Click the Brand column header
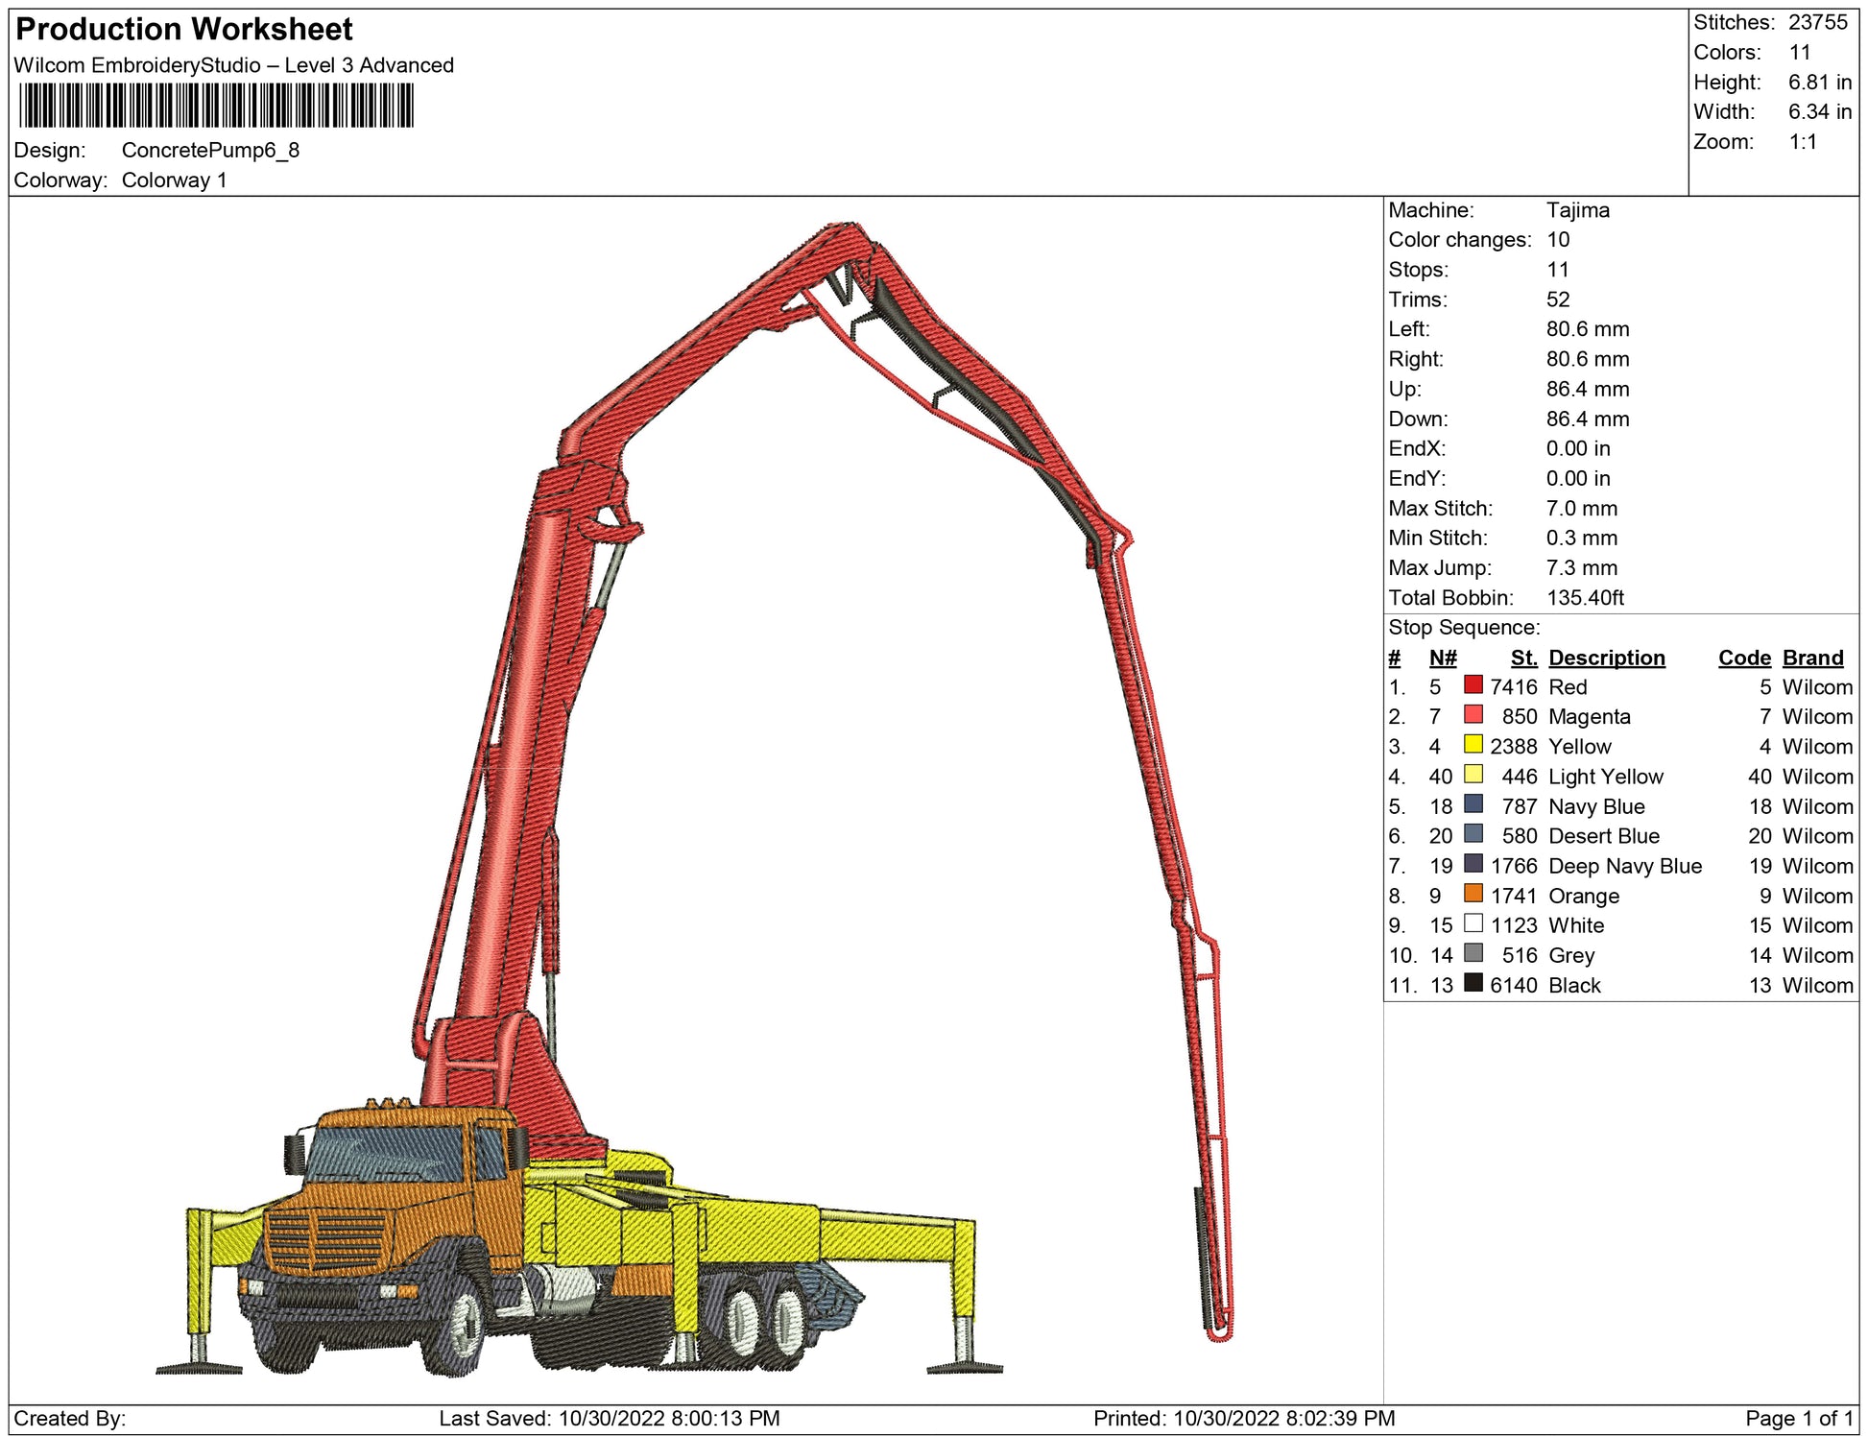 [1812, 658]
